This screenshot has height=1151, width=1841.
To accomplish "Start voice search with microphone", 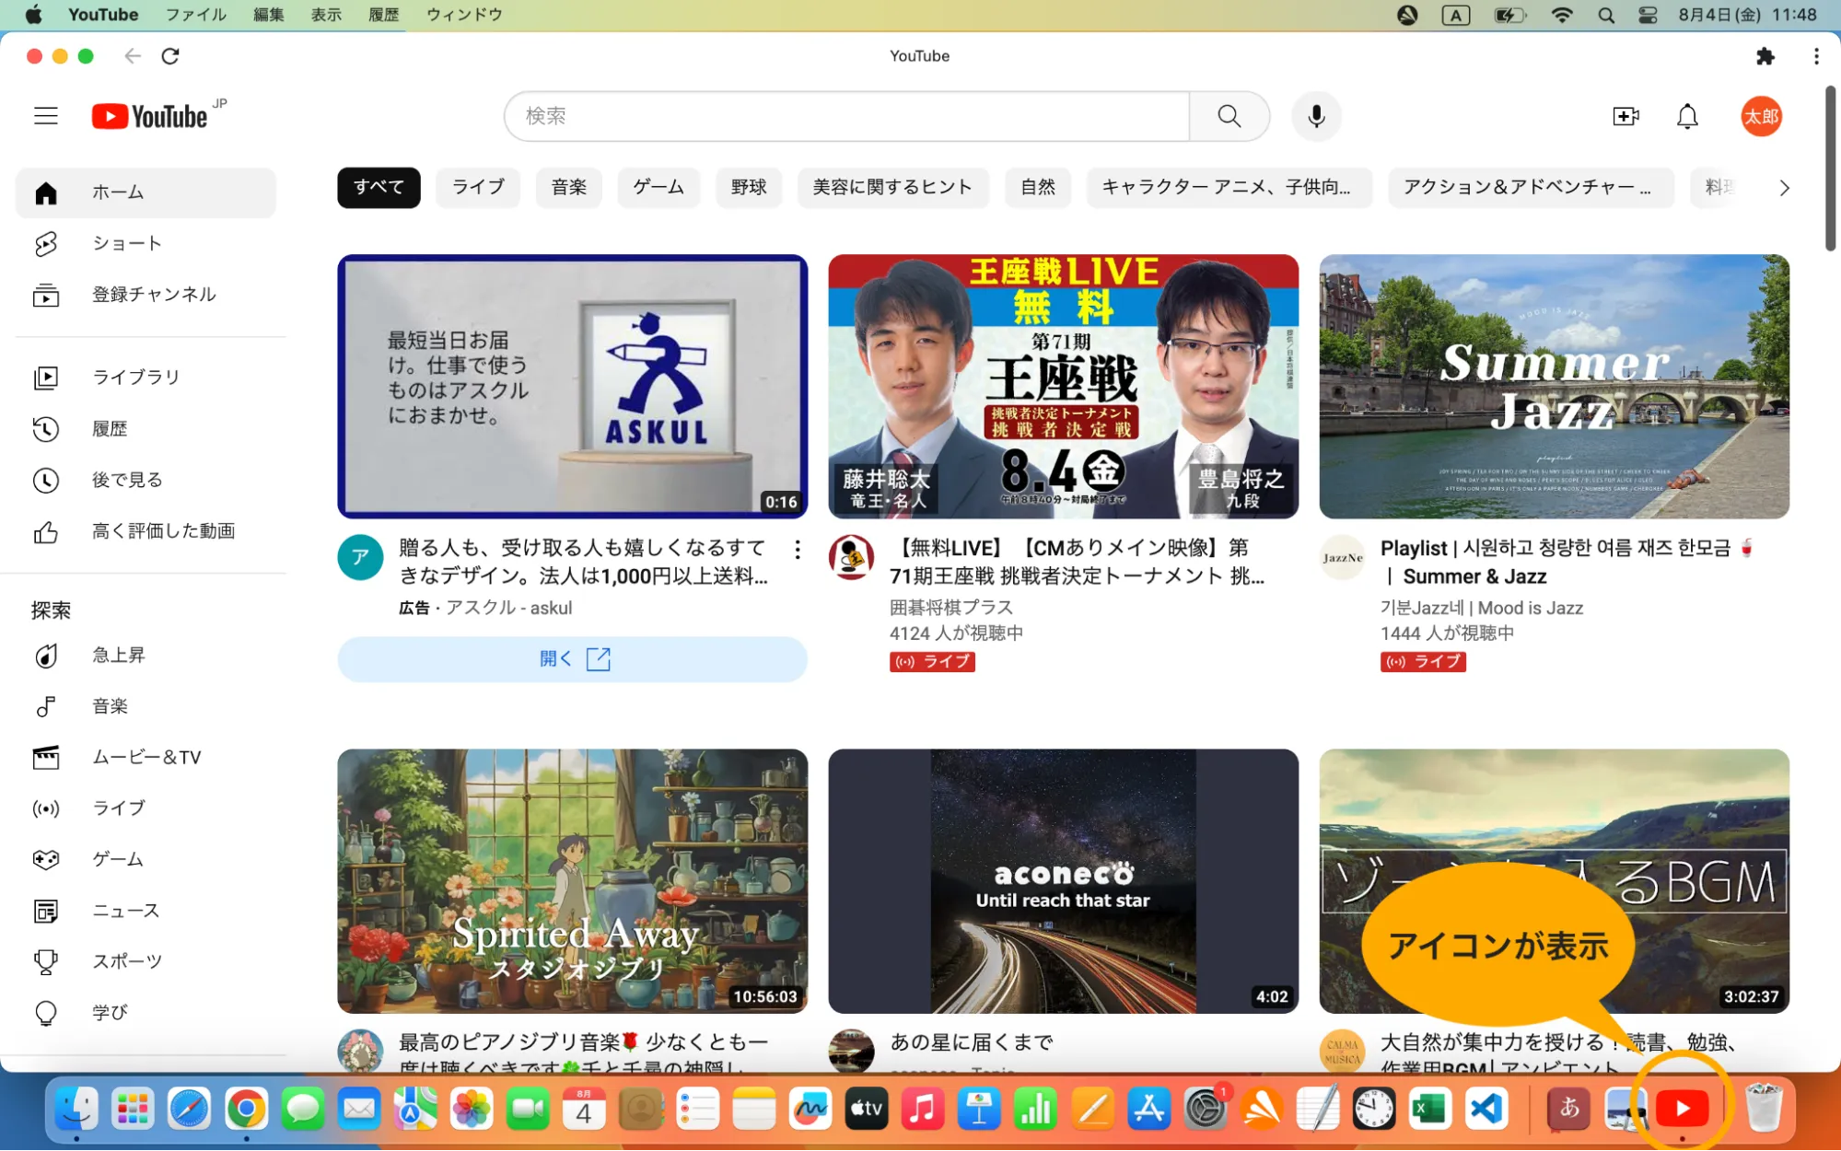I will click(1316, 116).
